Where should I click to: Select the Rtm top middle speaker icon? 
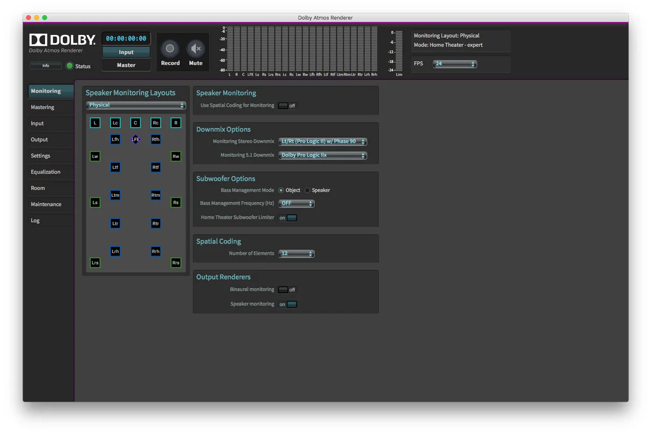click(156, 195)
